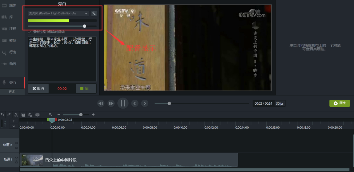Pause playback with the round pause button
Image resolution: width=354 pixels, height=172 pixels.
pos(123,103)
